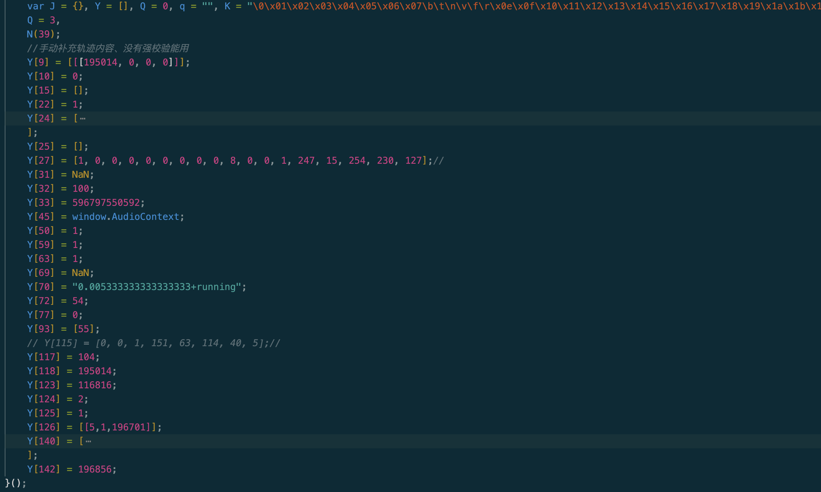The height and width of the screenshot is (492, 821).
Task: Click [55] value on Y[93] line
Action: pos(84,329)
